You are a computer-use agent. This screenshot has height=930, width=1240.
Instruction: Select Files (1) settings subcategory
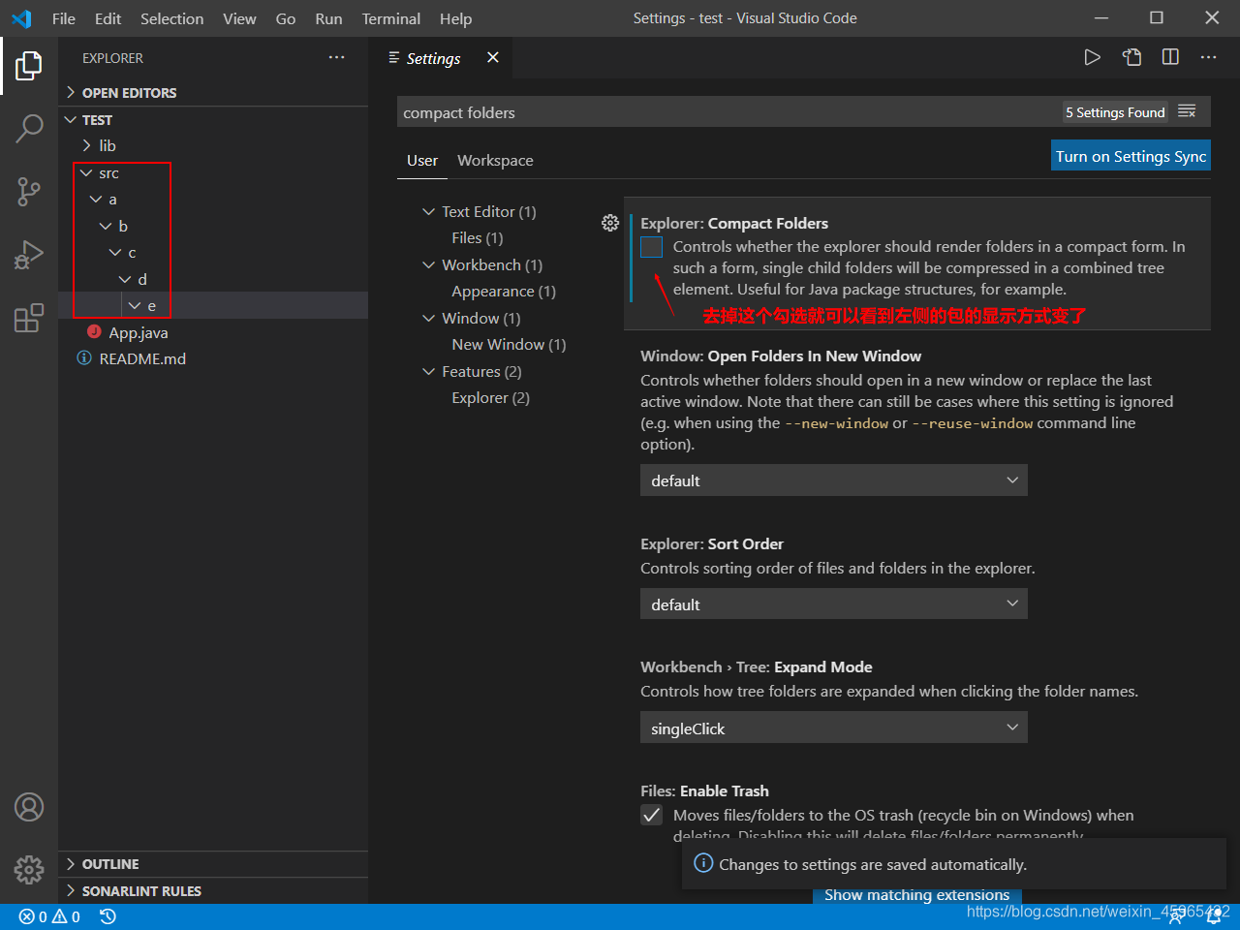478,237
